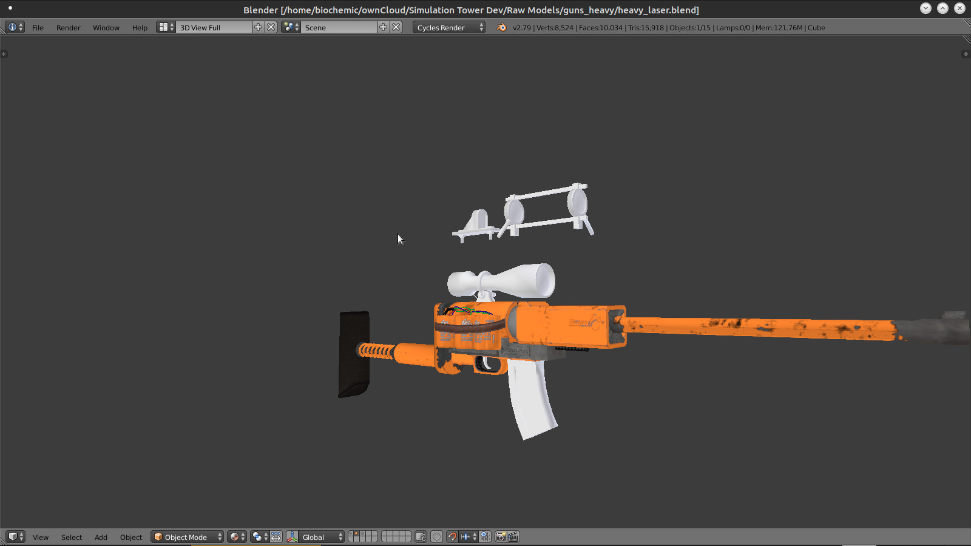The image size is (971, 546).
Task: Click the viewport shading mode button
Action: tap(237, 537)
